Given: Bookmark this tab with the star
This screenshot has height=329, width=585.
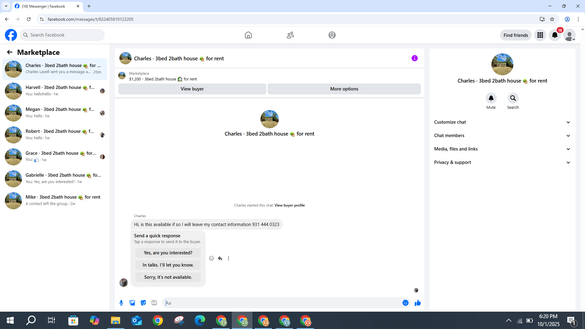Looking at the screenshot, I should point(552,19).
